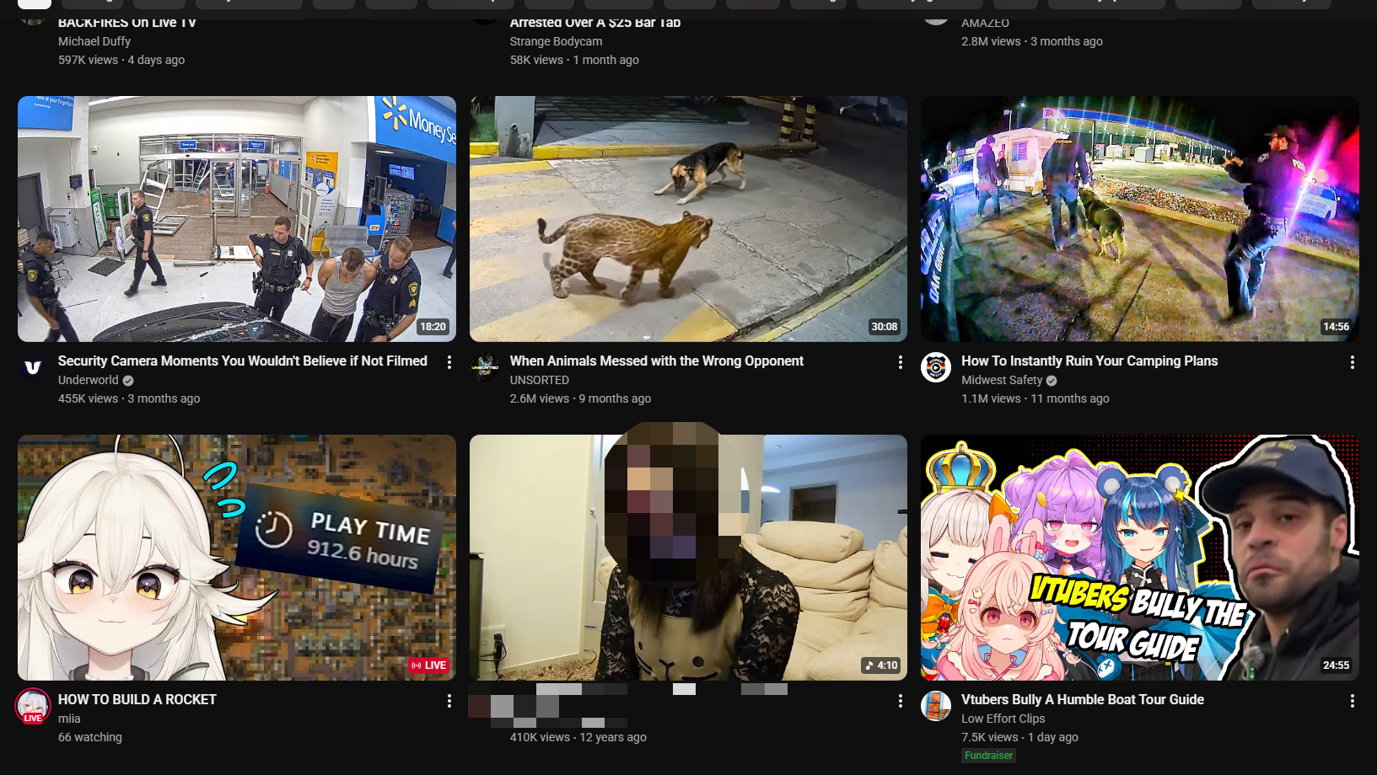Viewport: 1377px width, 775px height.
Task: Play the Vtubers Bully the Tour Guide thumbnail
Action: 1140,558
